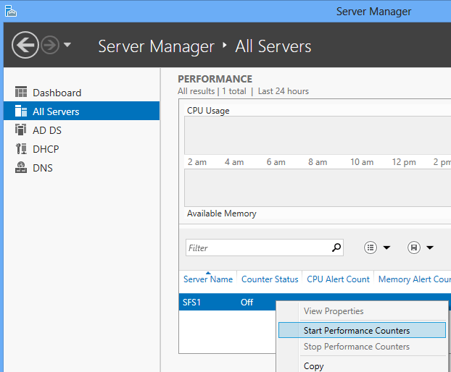The height and width of the screenshot is (372, 451).
Task: Click the AD DS role icon
Action: tap(21, 130)
